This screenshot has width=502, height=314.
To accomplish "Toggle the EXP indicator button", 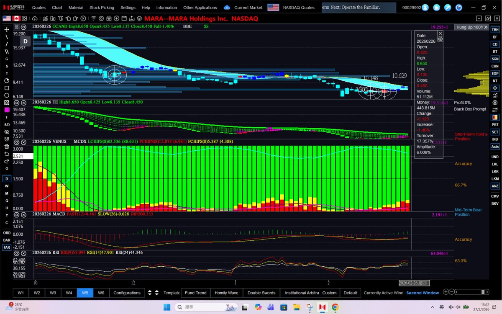I will click(x=495, y=74).
